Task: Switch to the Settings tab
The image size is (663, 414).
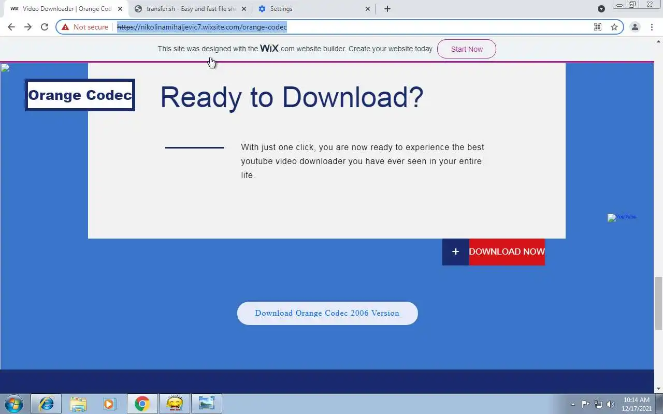Action: point(314,9)
